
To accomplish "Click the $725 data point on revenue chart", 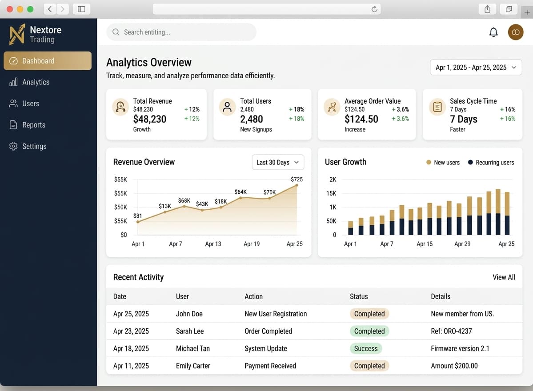I will (297, 185).
